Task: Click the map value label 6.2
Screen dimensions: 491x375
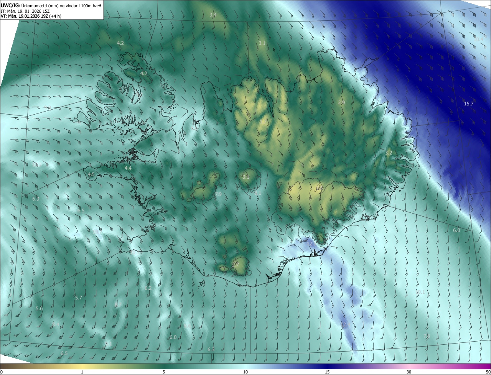Action: click(x=148, y=288)
